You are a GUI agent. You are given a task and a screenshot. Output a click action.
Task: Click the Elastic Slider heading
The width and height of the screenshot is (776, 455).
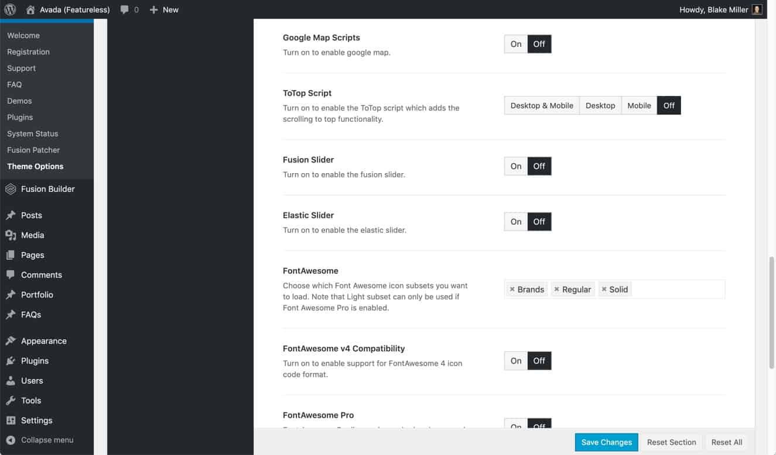tap(309, 215)
